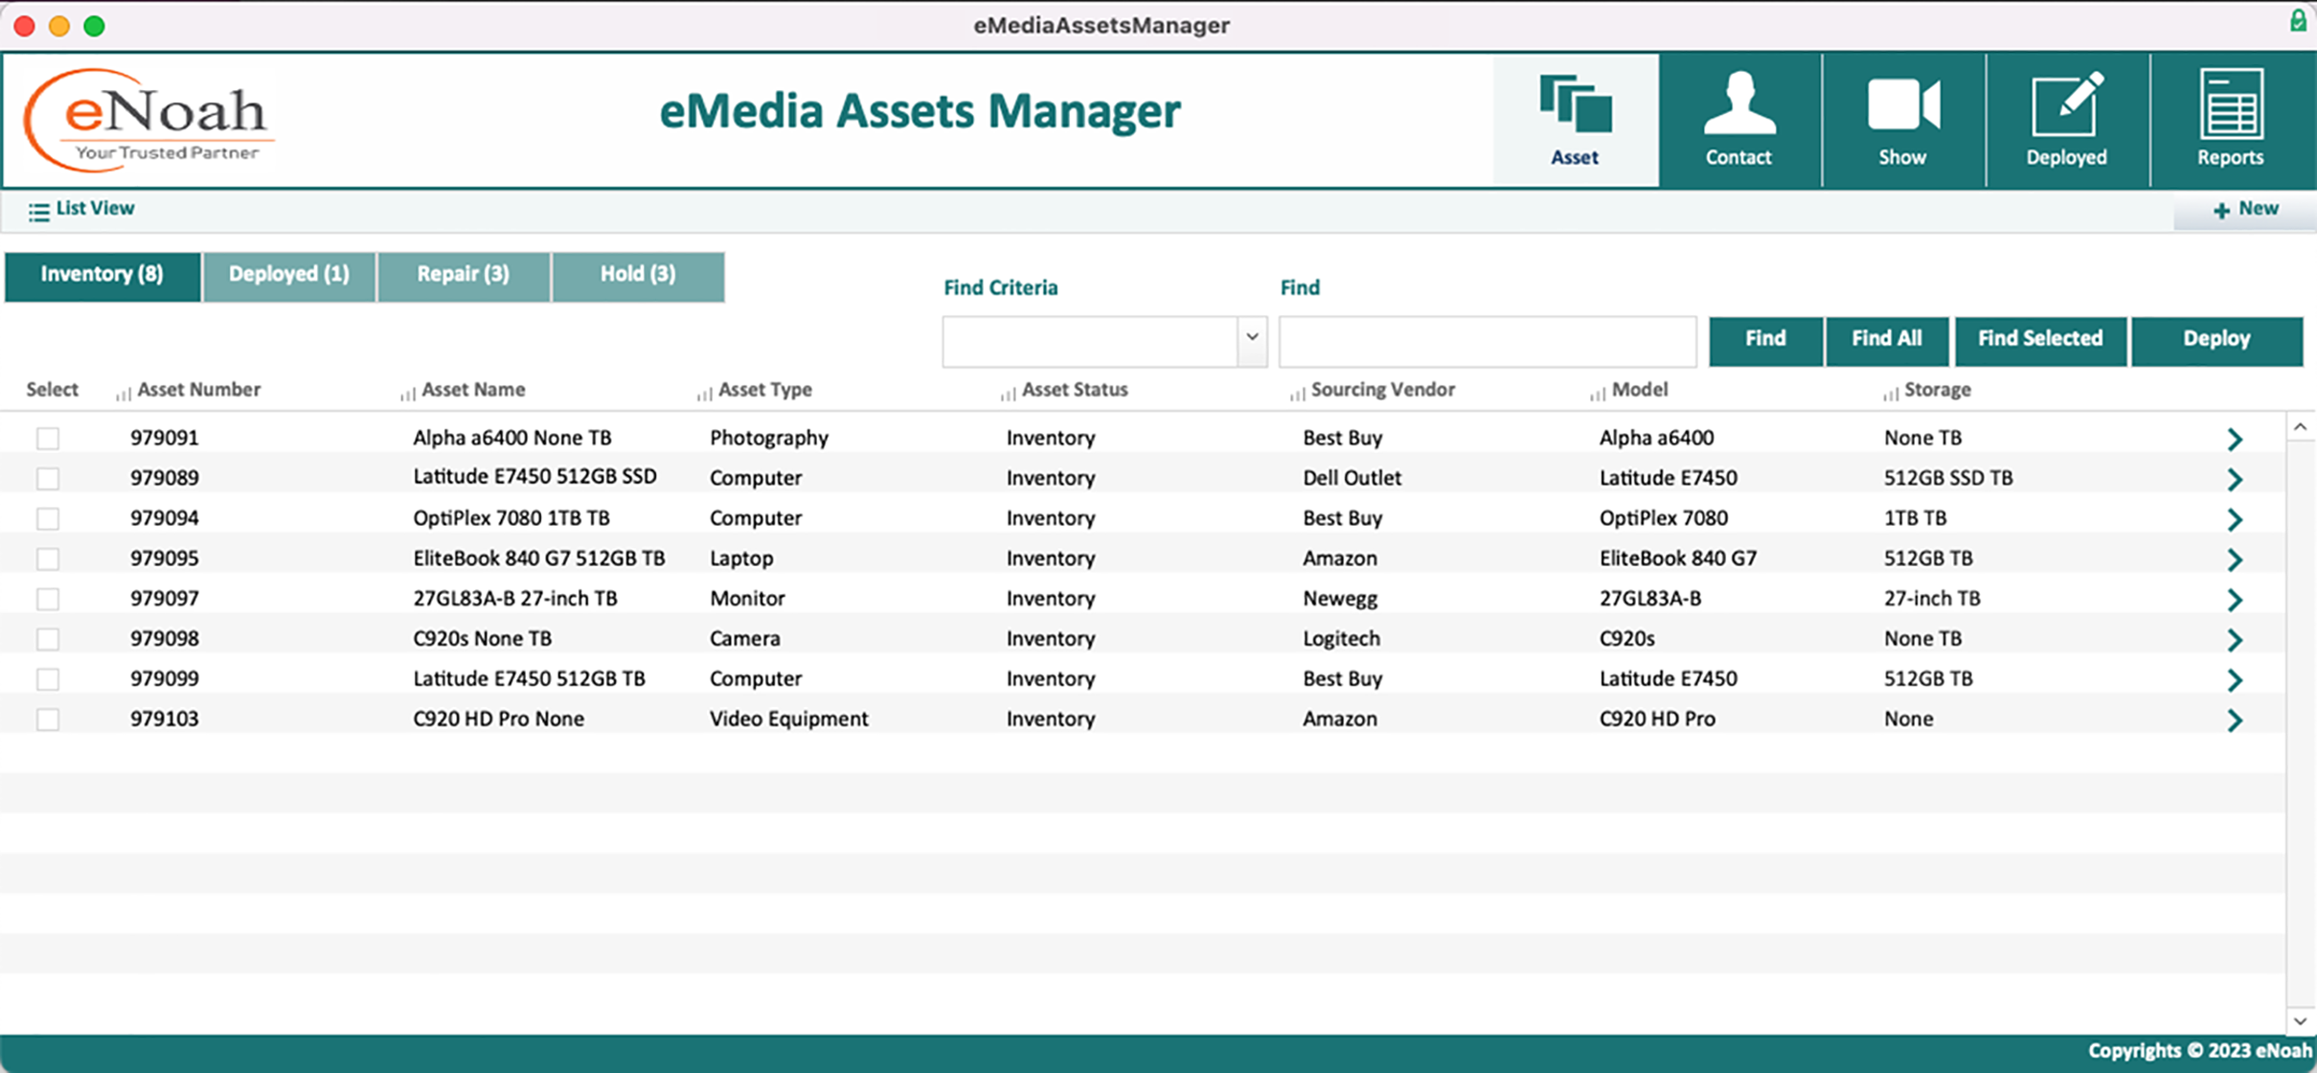This screenshot has height=1073, width=2317.
Task: Sort by Asset Number column icon
Action: pos(123,394)
